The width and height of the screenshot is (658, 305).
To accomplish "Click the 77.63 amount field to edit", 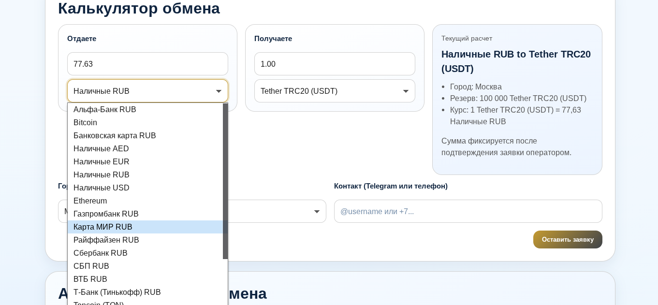I will pos(147,64).
